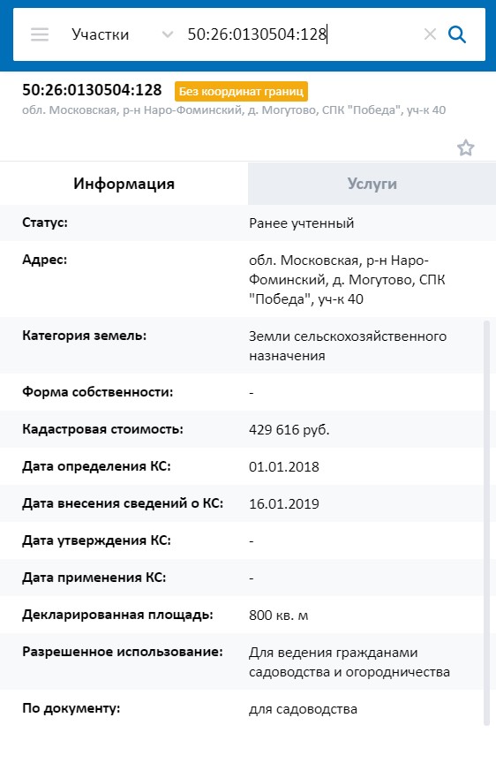496x763 pixels.
Task: Click the 50:26:0130504:128 heading
Action: (x=92, y=90)
